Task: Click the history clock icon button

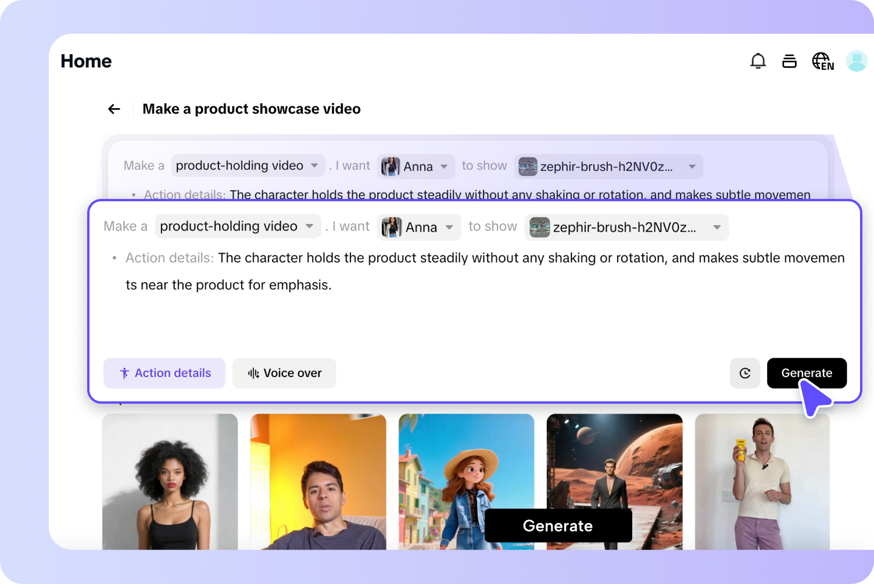Action: [x=745, y=373]
